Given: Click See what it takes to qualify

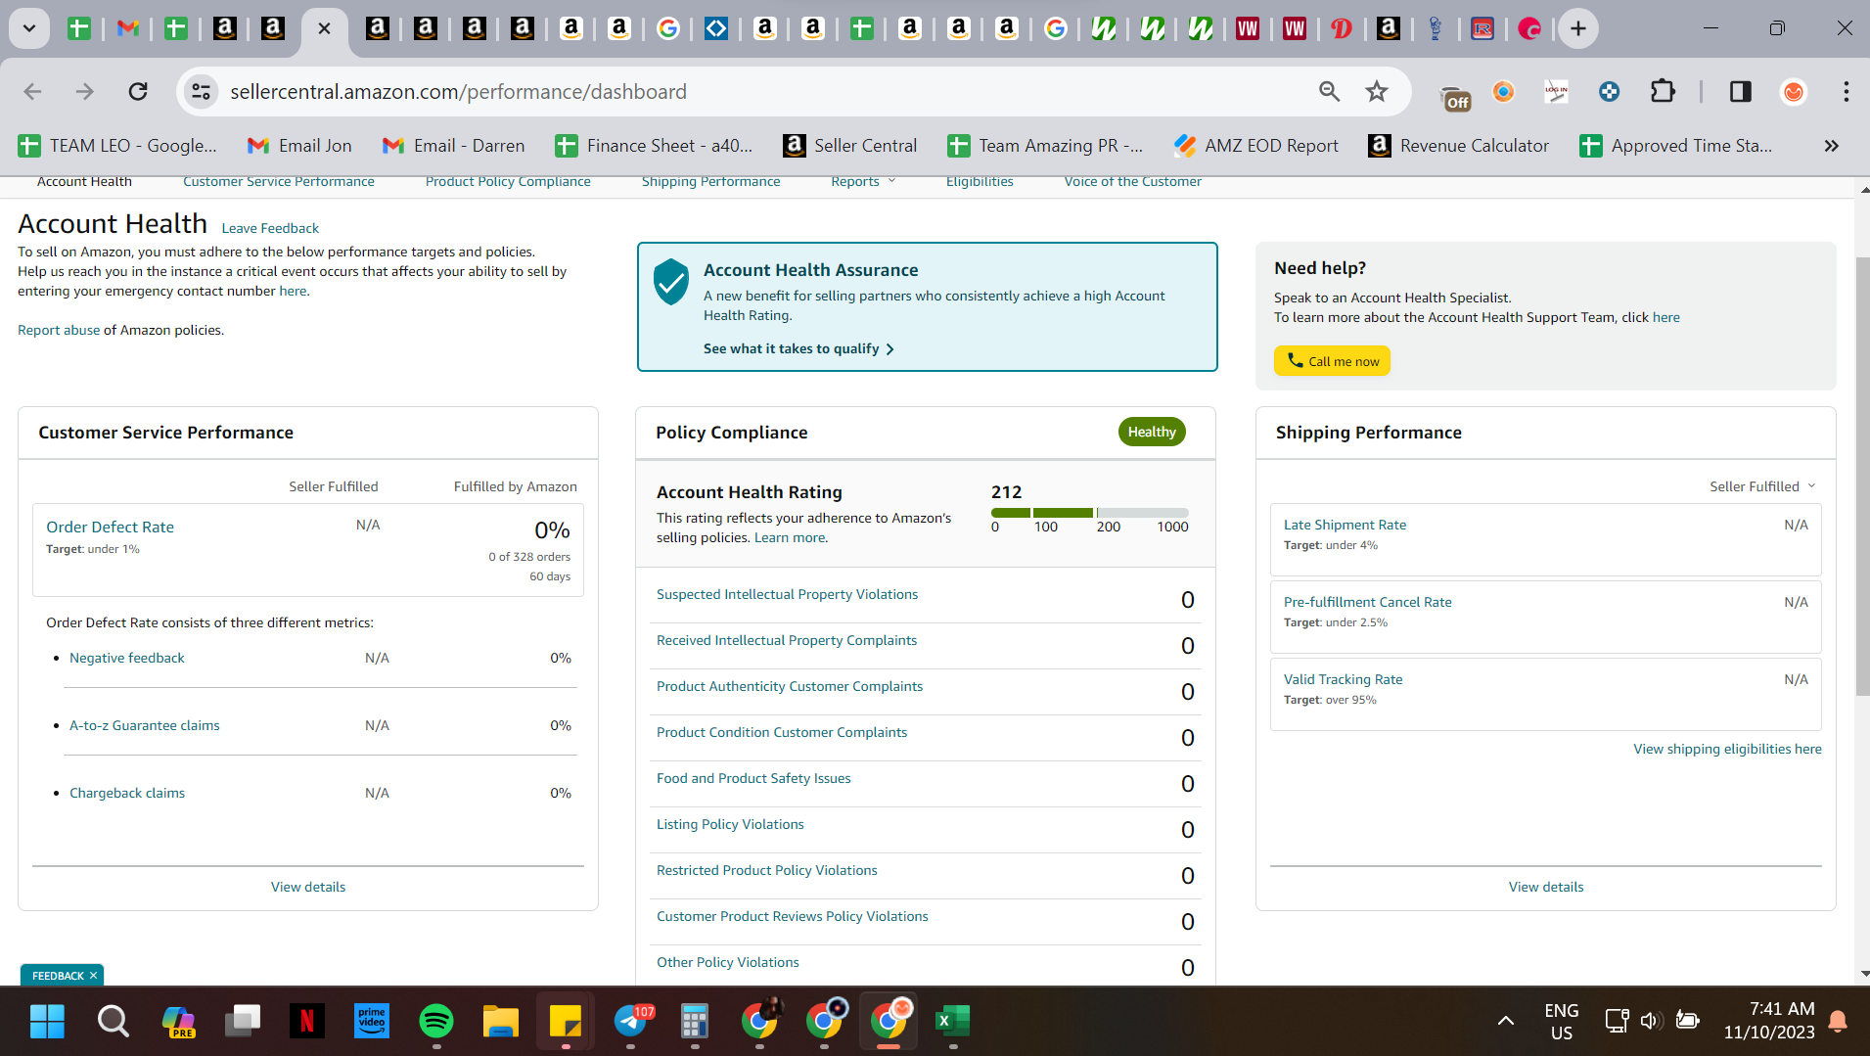Looking at the screenshot, I should tap(798, 348).
